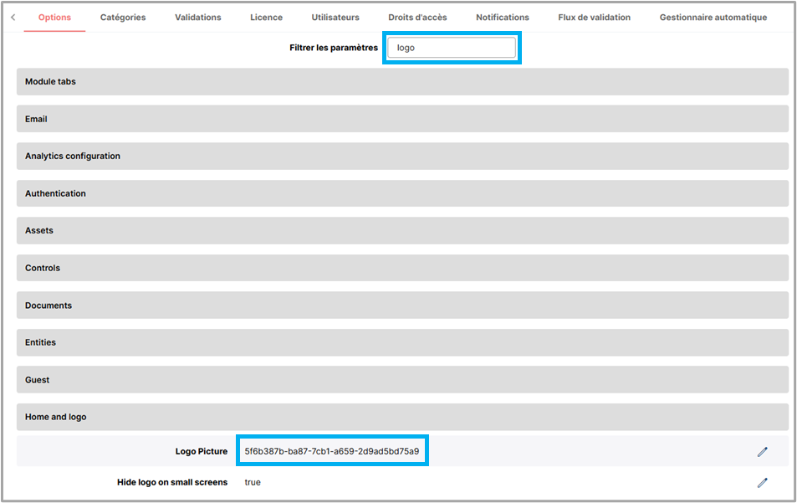The width and height of the screenshot is (797, 503).
Task: Expand the Module tabs section
Action: click(402, 82)
